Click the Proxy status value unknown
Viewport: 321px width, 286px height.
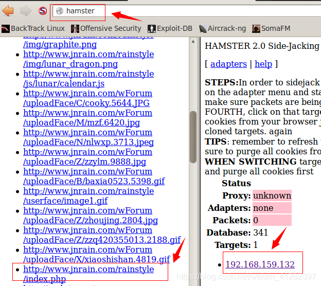click(x=272, y=195)
